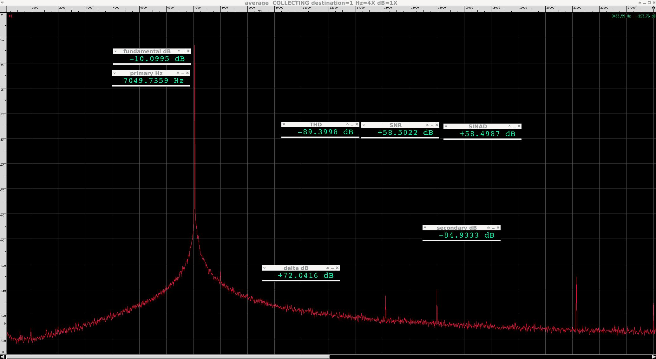This screenshot has width=656, height=359.
Task: Close the secondary dB window
Action: tap(498, 228)
